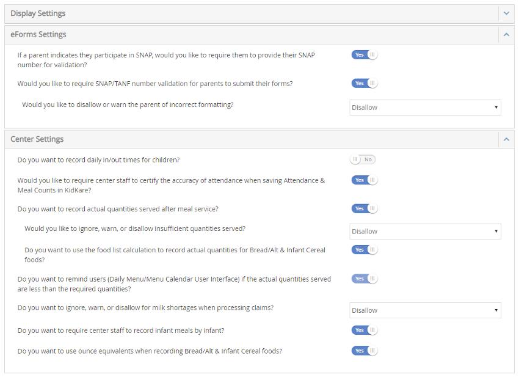
Task: Open incorrect formatting Disallow dropdown
Action: click(x=425, y=108)
